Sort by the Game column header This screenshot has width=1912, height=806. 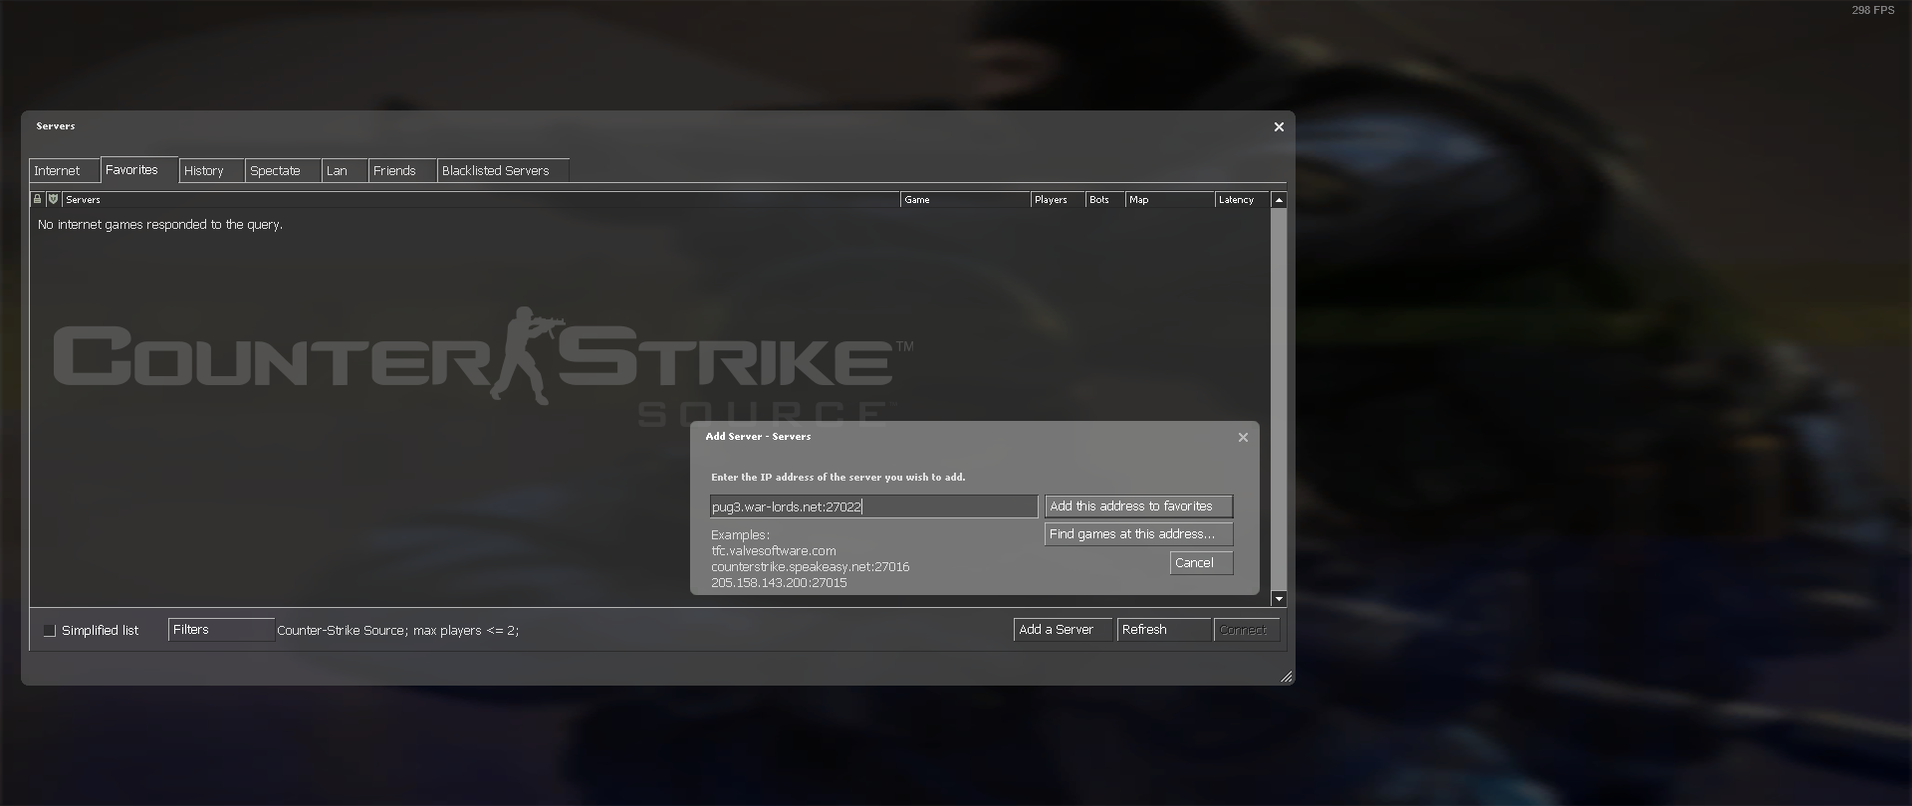click(965, 200)
